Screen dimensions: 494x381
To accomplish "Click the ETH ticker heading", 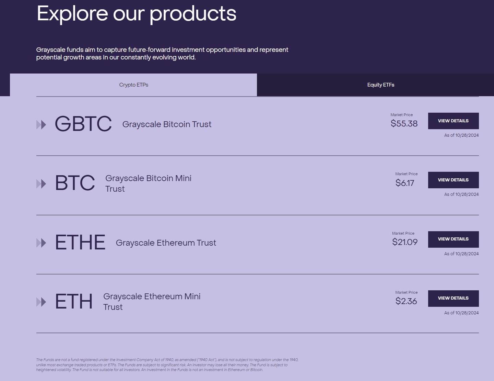I will pyautogui.click(x=74, y=302).
